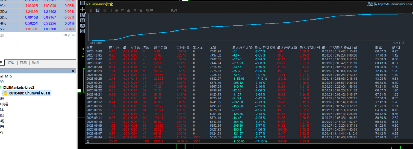The height and width of the screenshot is (149, 413).
Task: Click the 余额 column header
Action: [x=213, y=47]
